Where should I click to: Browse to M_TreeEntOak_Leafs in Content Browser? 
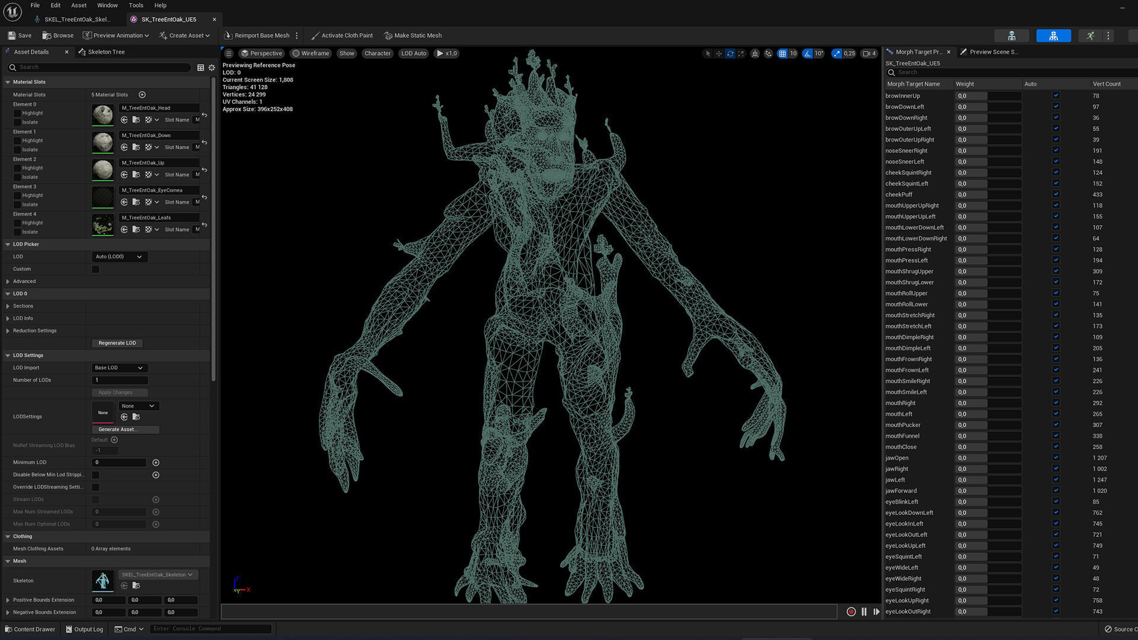[x=136, y=229]
